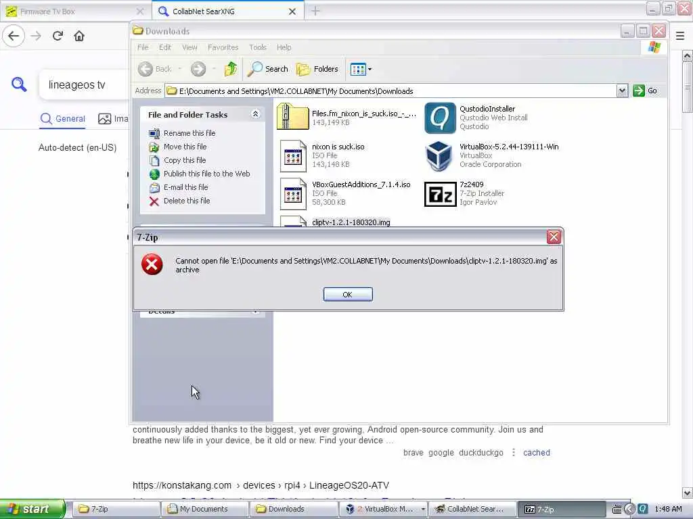Open the Back history dropdown arrow
The width and height of the screenshot is (693, 519).
click(180, 69)
